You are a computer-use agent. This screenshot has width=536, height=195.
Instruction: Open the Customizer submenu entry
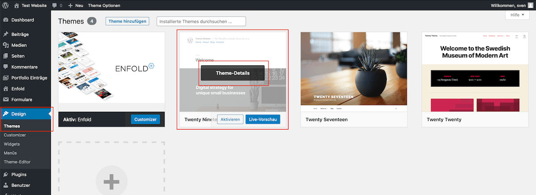(15, 135)
